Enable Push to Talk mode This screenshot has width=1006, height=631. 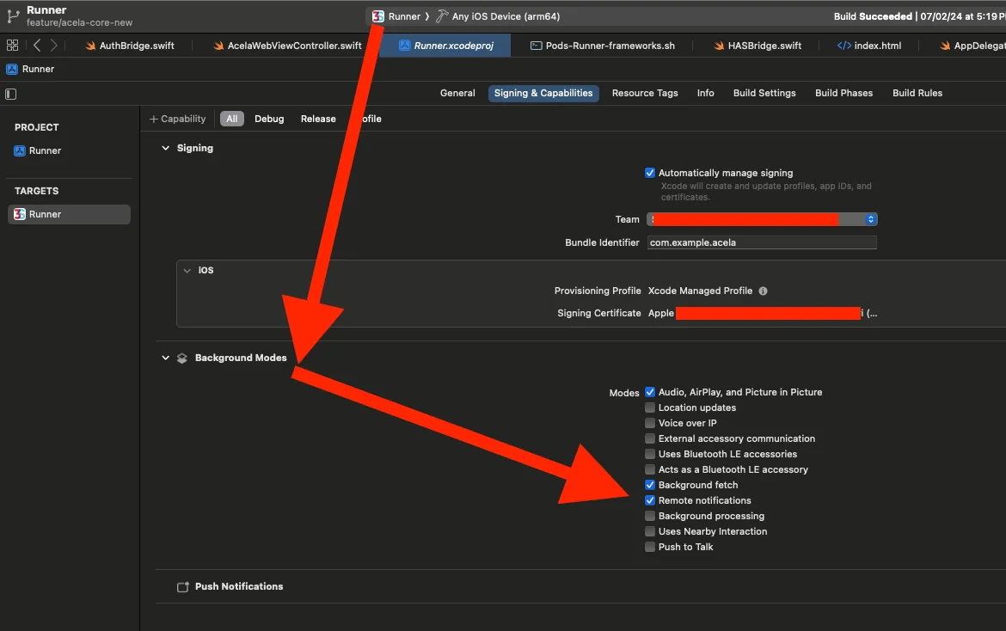pos(650,547)
